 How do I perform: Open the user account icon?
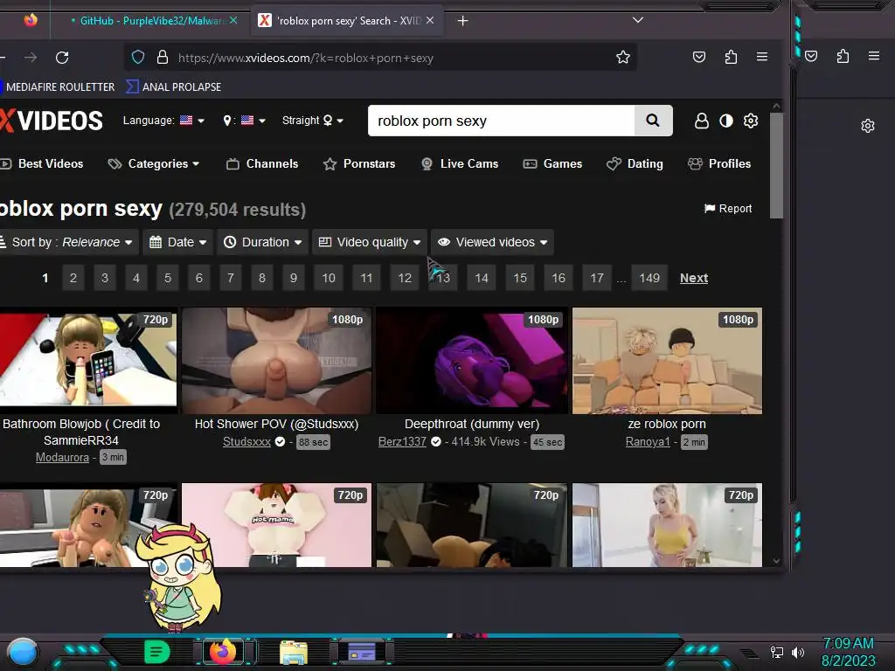click(x=702, y=121)
